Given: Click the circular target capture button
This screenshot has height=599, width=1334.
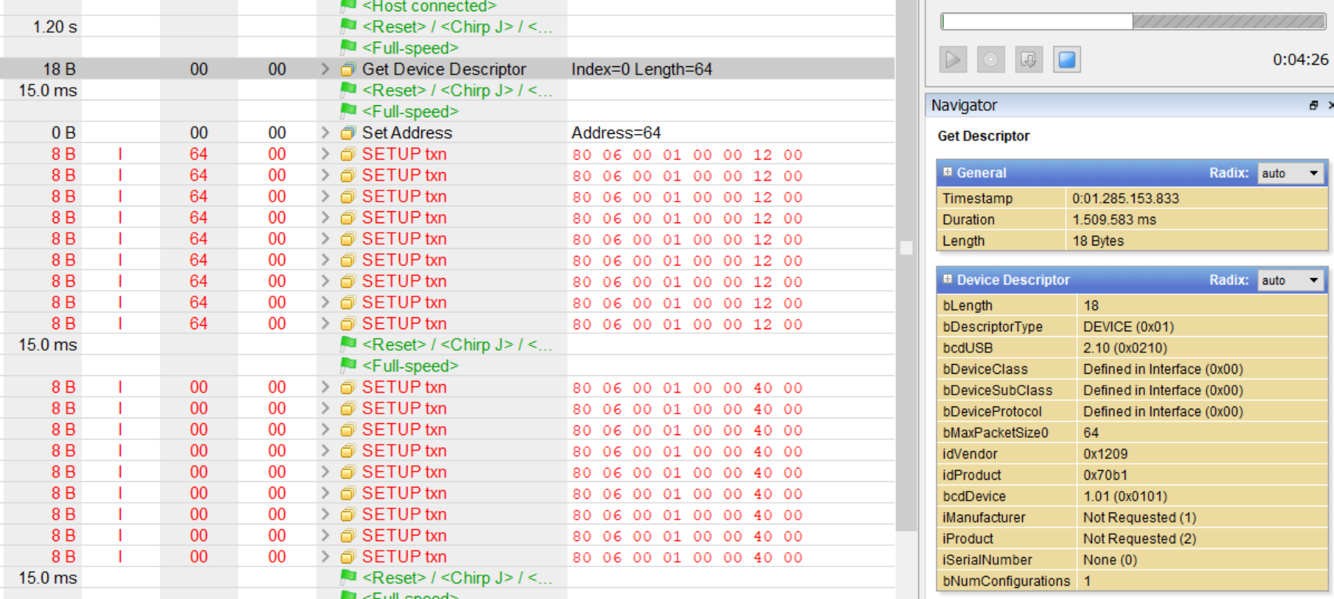Looking at the screenshot, I should (990, 59).
